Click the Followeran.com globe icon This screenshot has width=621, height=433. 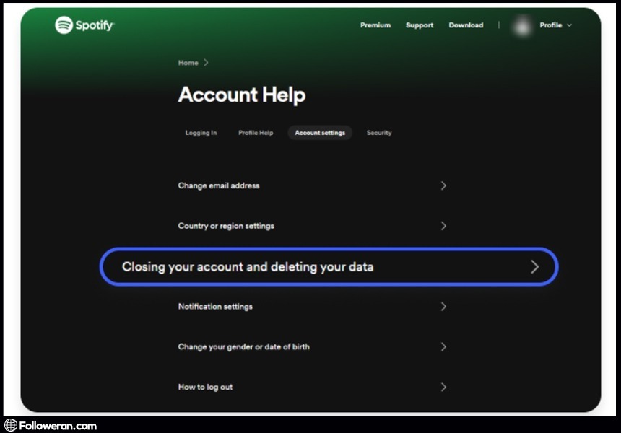click(10, 426)
